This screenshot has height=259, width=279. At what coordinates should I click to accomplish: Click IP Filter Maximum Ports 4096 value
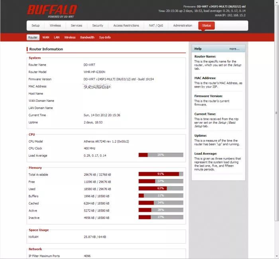tap(87, 256)
